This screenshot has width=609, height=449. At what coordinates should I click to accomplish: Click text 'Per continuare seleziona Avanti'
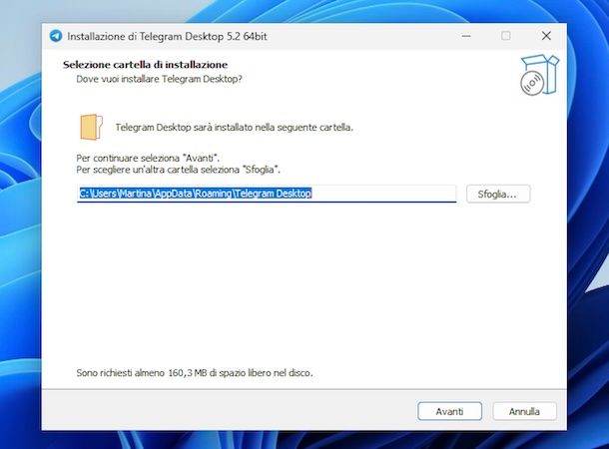click(x=148, y=159)
